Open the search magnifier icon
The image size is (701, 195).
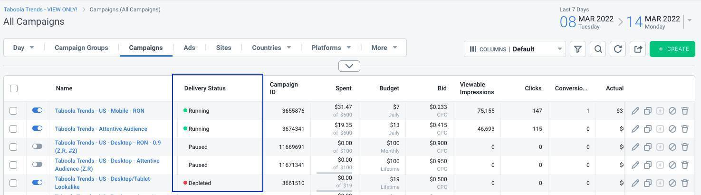(x=598, y=49)
